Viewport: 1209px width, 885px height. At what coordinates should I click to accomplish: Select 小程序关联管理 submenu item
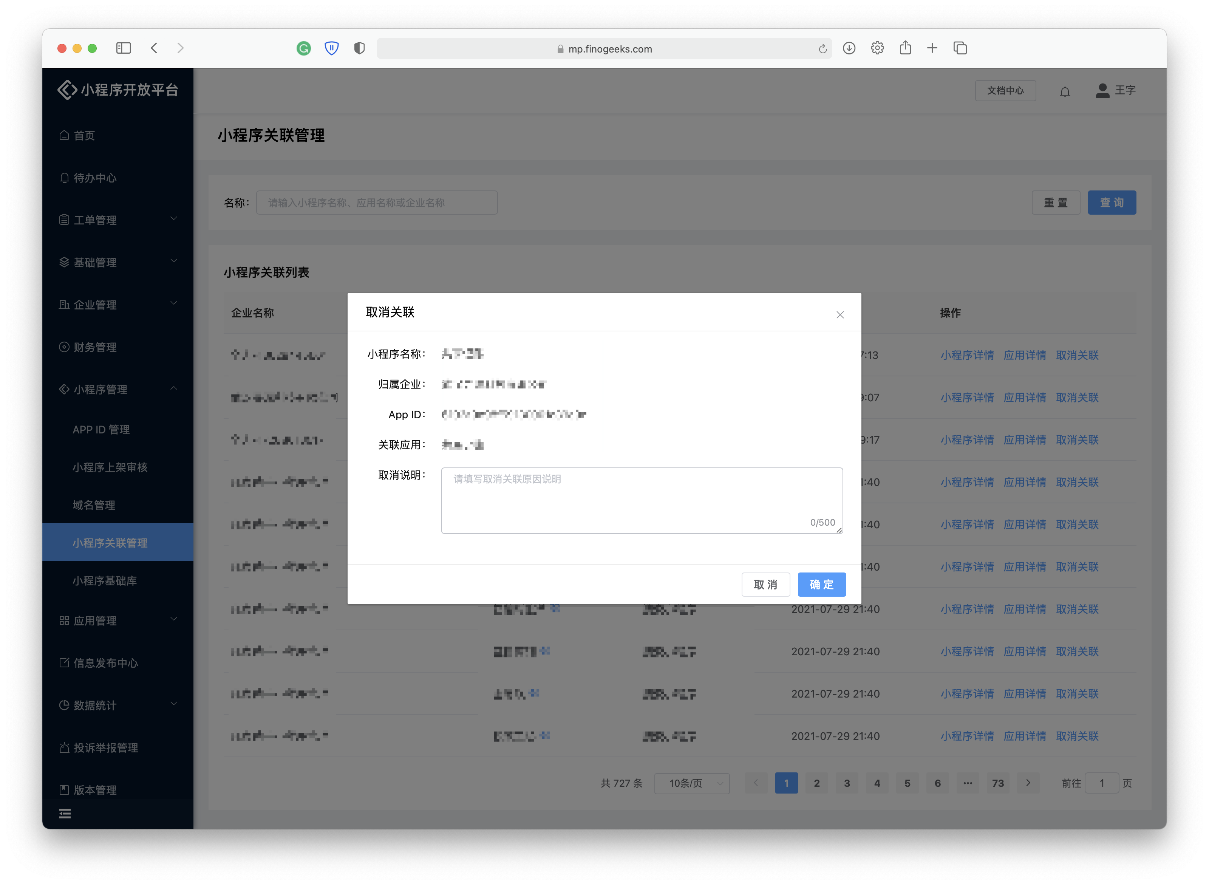(x=118, y=543)
